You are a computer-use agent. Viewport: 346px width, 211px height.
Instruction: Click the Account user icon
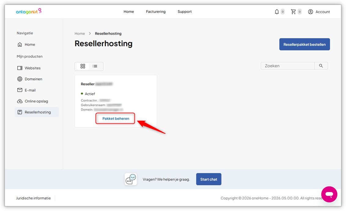[311, 12]
